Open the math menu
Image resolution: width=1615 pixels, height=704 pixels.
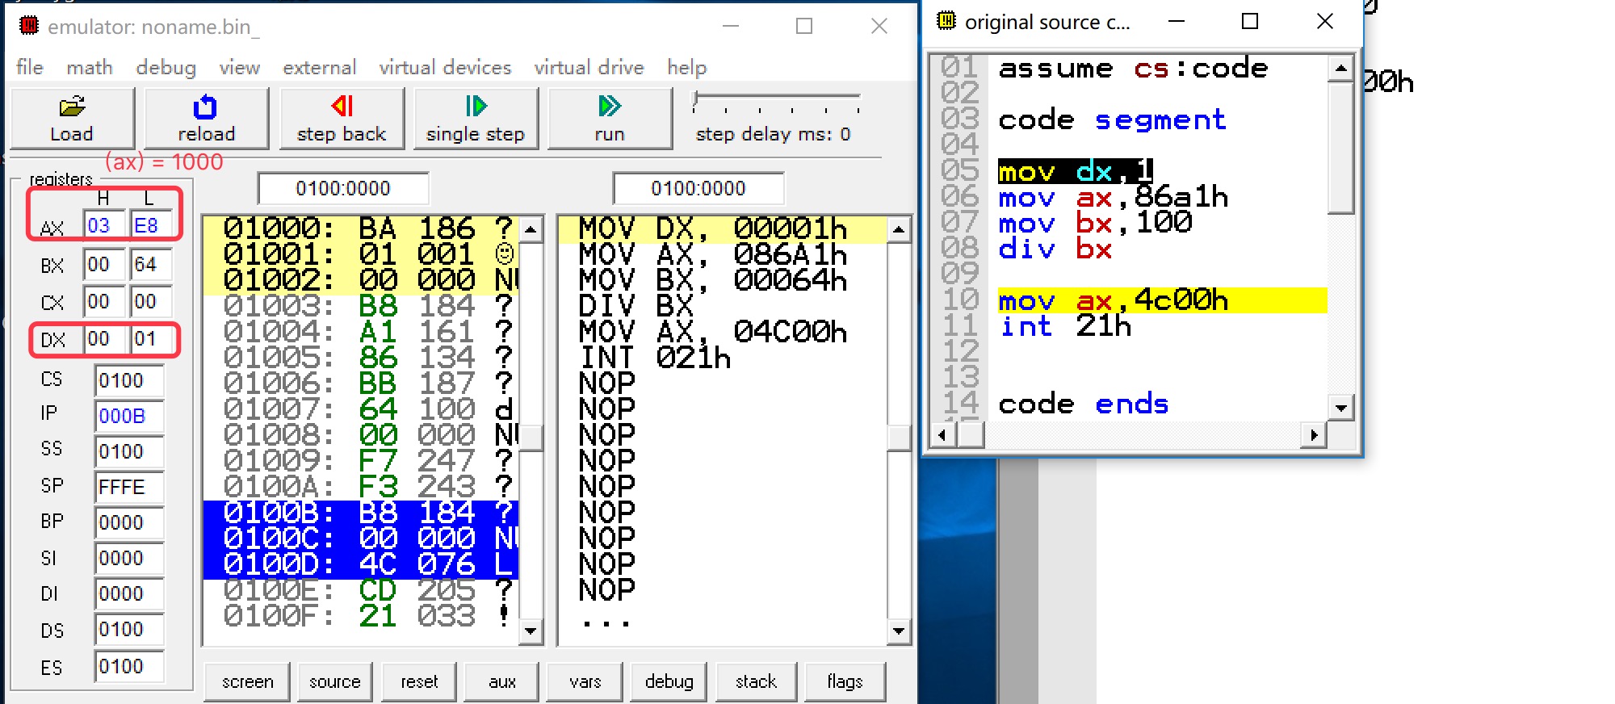click(90, 68)
